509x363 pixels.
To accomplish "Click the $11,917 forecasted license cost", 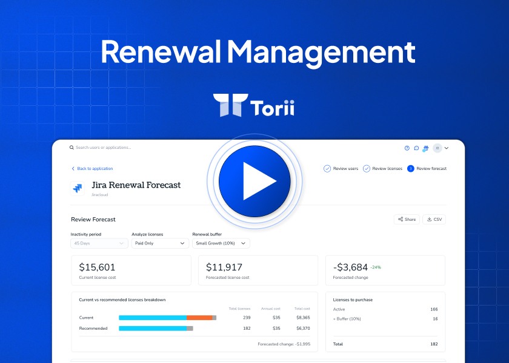I will pyautogui.click(x=224, y=267).
